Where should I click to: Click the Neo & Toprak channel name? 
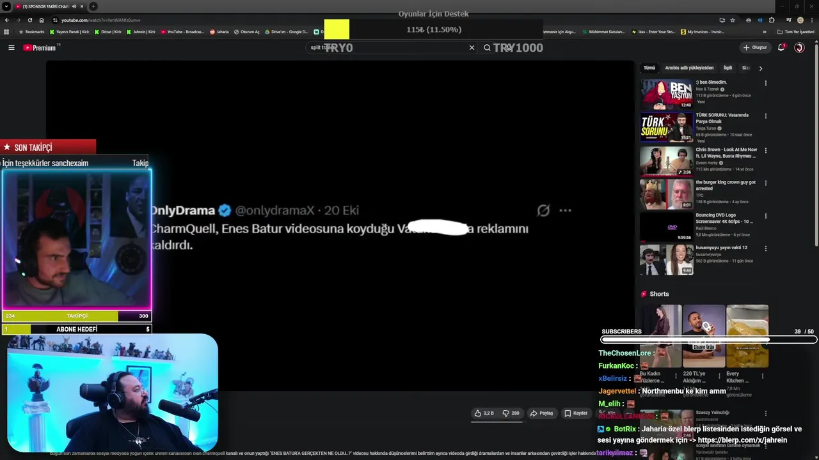pos(708,89)
